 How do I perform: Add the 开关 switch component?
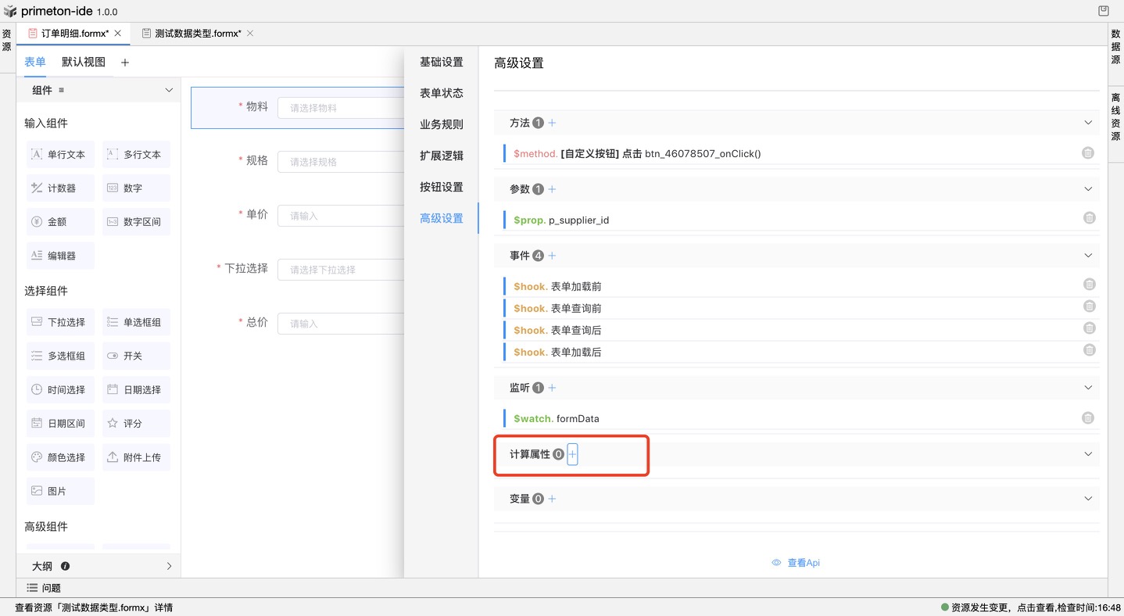136,356
